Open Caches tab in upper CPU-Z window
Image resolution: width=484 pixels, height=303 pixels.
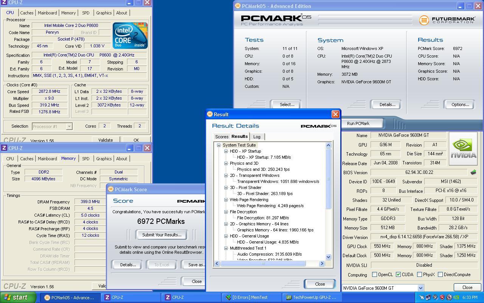27,13
